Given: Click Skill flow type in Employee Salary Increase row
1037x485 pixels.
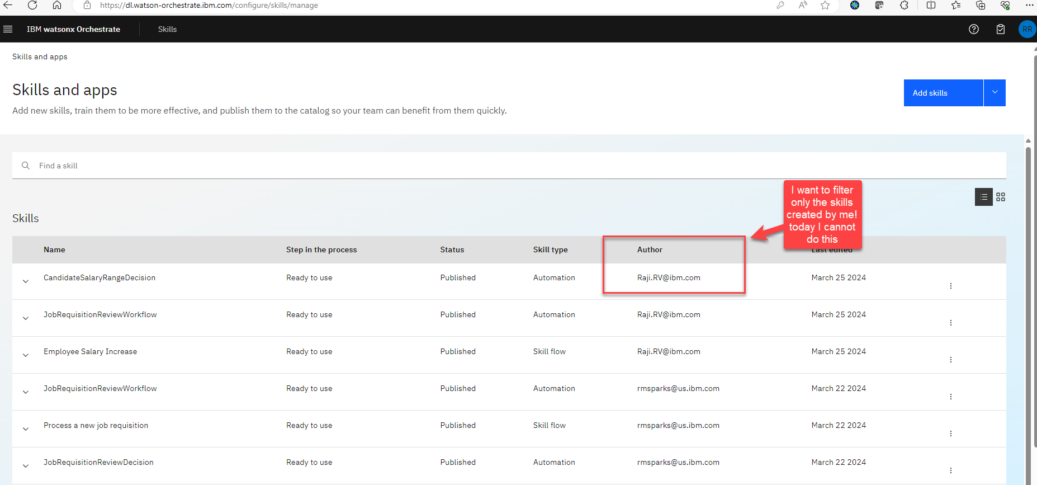Looking at the screenshot, I should pyautogui.click(x=549, y=351).
